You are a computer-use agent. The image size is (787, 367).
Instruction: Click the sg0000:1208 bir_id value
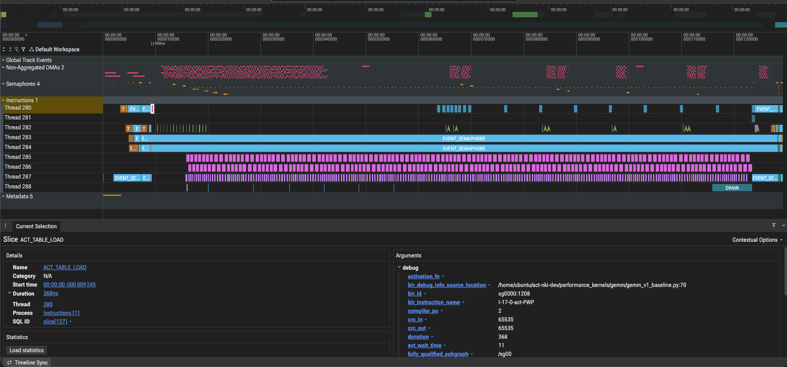514,294
